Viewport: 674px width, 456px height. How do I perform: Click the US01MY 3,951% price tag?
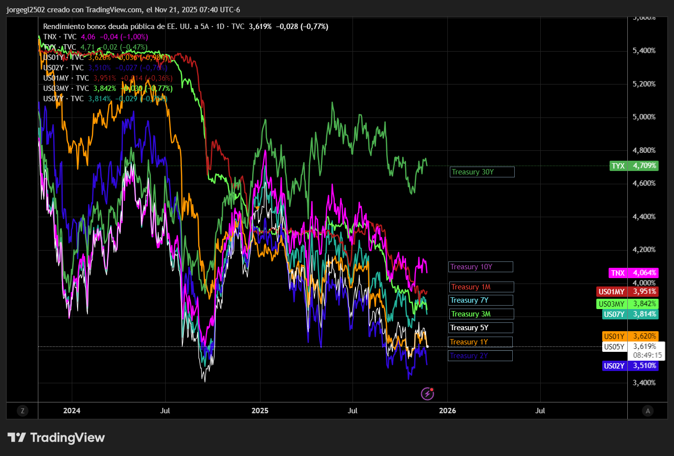tap(627, 291)
